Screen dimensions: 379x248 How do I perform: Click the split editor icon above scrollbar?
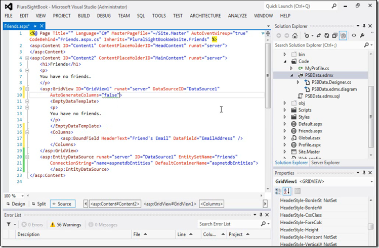coord(268,33)
